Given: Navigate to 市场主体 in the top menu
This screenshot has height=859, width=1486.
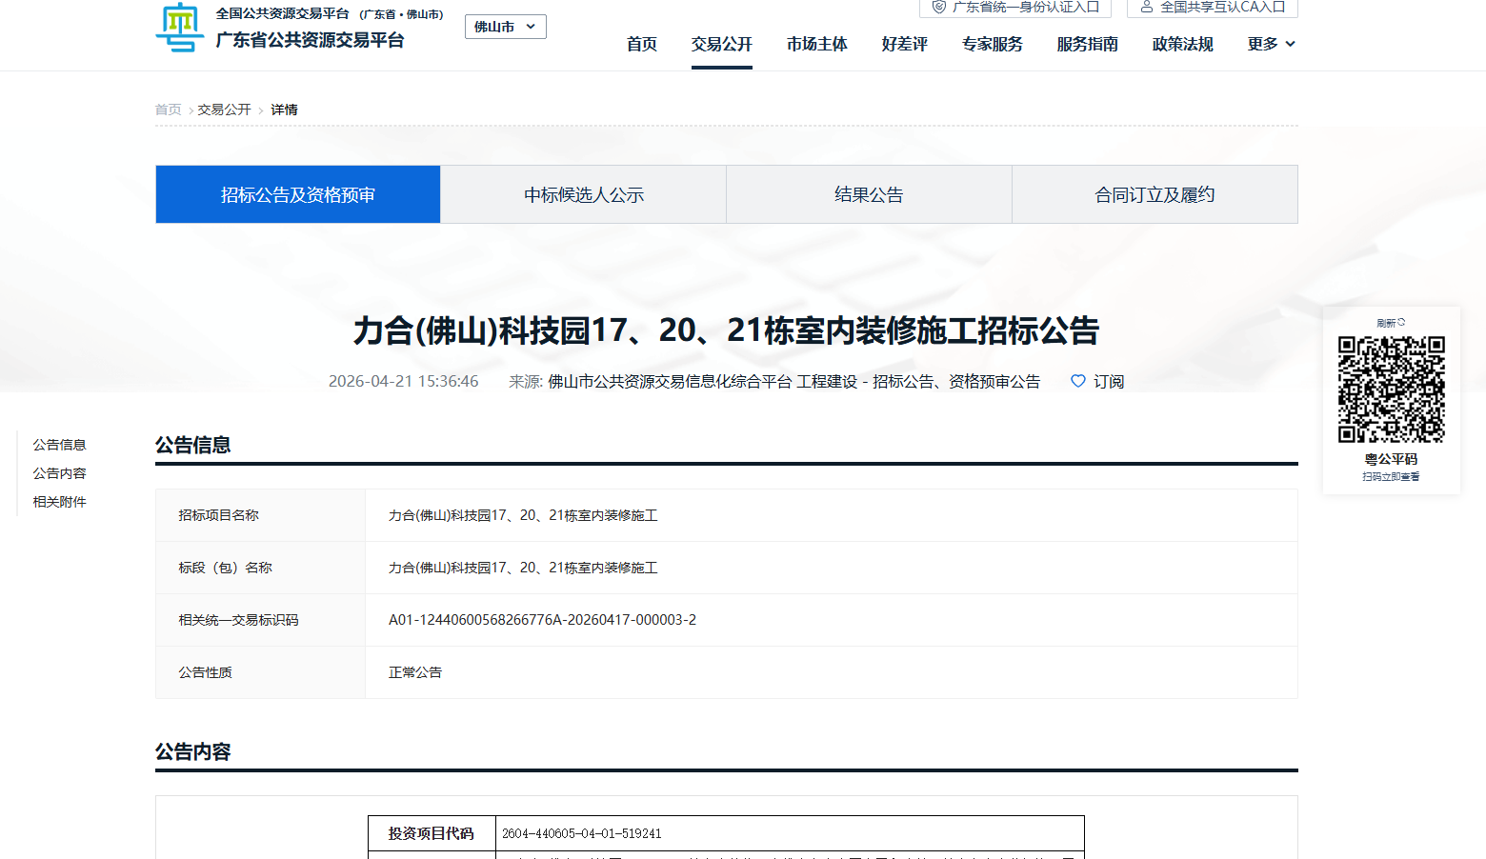Looking at the screenshot, I should [816, 44].
